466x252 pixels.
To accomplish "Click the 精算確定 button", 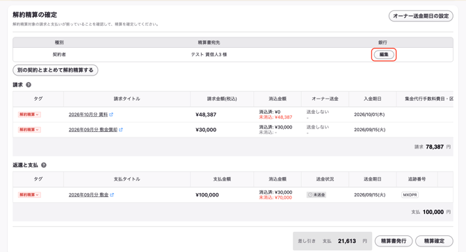I will (434, 241).
